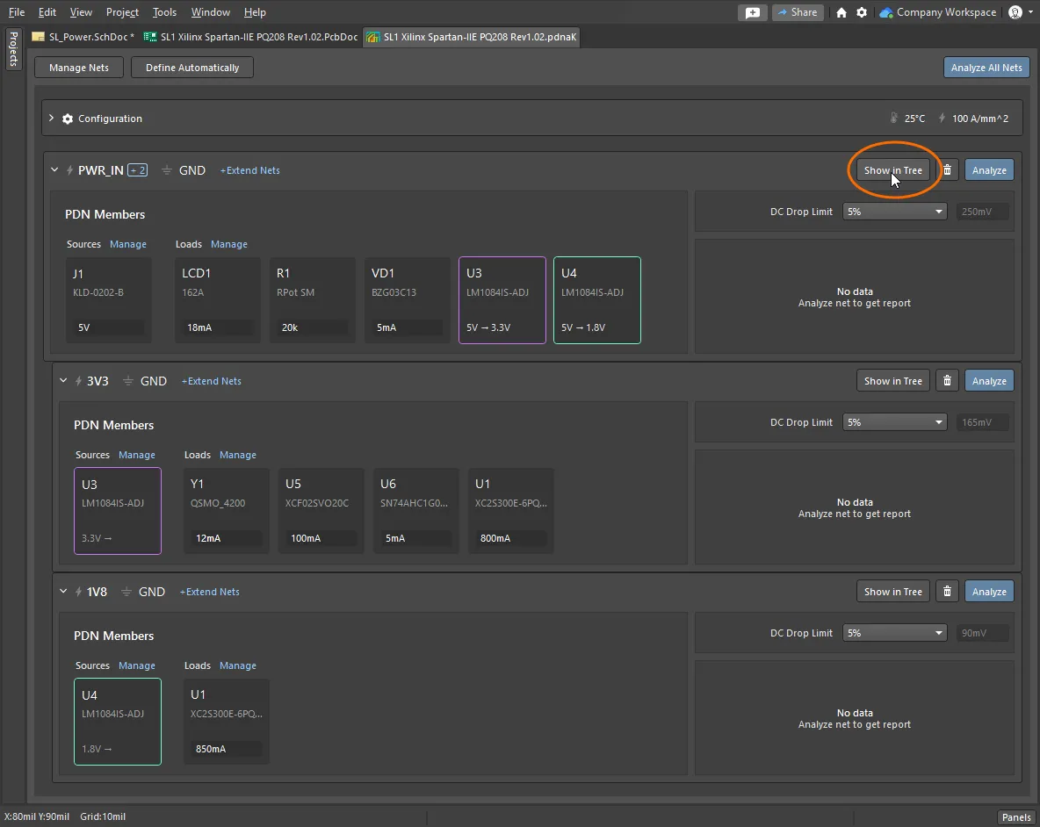Open the Tools menu
Image resolution: width=1040 pixels, height=827 pixels.
pos(164,12)
